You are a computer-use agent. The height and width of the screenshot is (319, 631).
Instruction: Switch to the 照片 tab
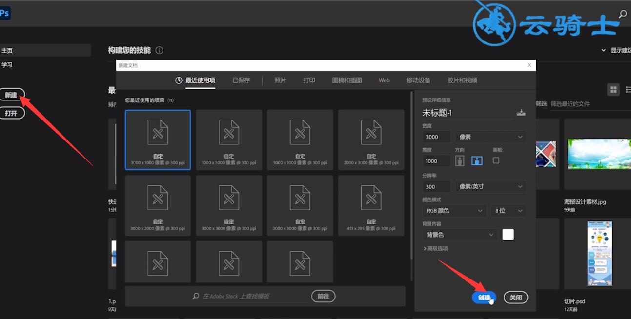tap(280, 80)
